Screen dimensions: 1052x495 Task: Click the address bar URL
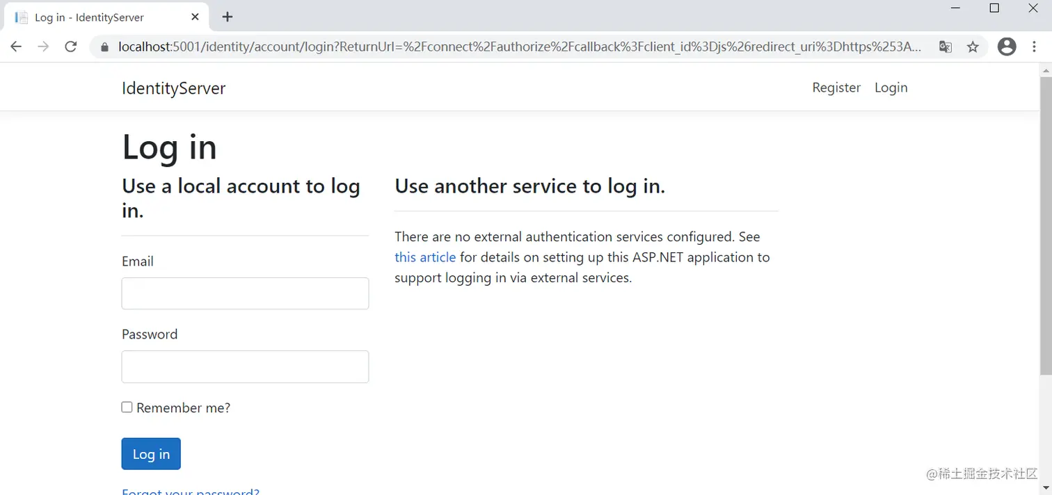click(520, 47)
